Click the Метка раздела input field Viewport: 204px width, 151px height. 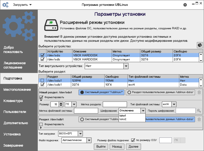pyautogui.click(x=114, y=104)
